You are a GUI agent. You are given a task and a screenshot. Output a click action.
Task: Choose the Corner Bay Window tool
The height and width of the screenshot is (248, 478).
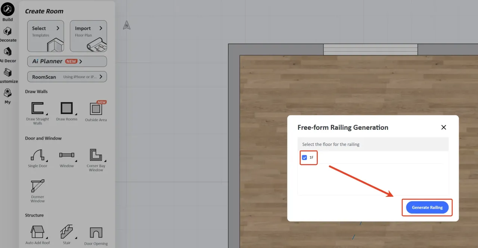(x=96, y=155)
